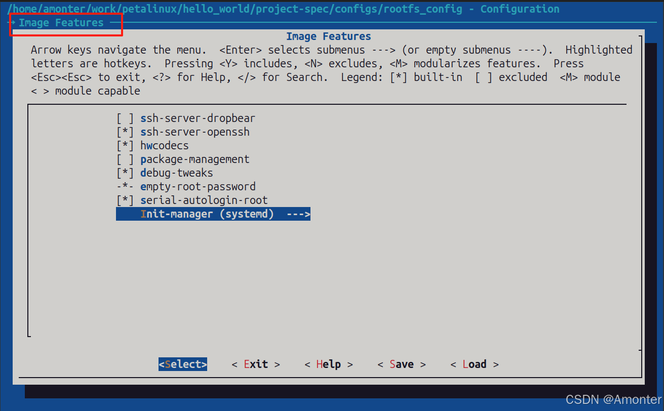Screen dimensions: 664x411
Task: Toggle serial-autologin-root checkbox
Action: click(125, 200)
